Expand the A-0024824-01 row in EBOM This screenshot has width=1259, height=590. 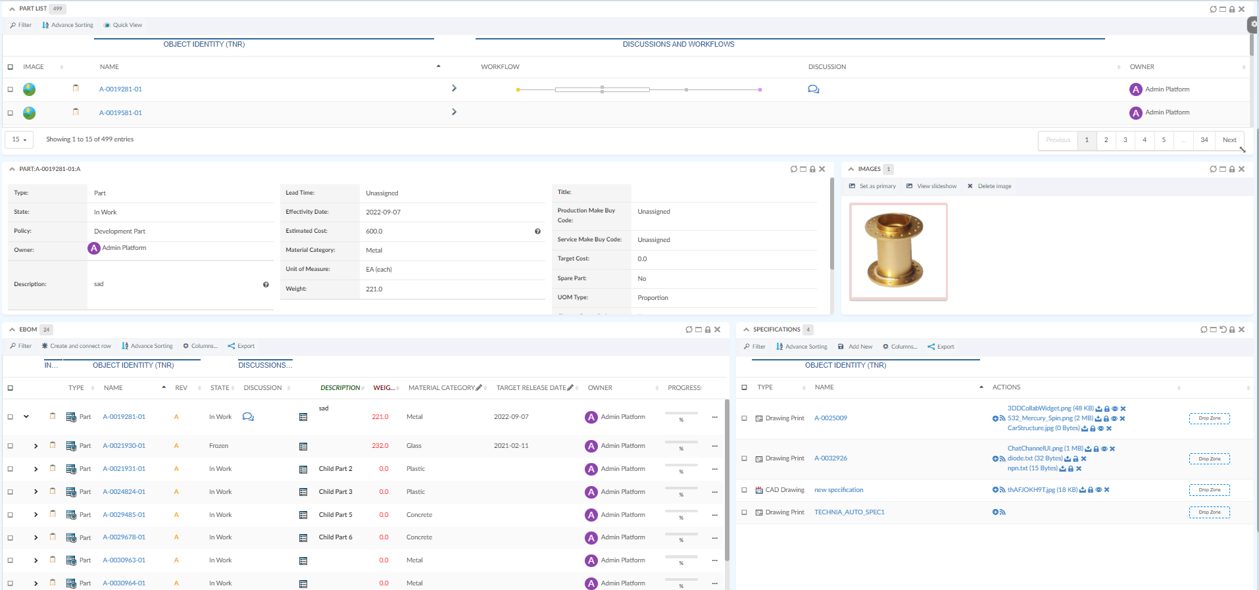pyautogui.click(x=36, y=492)
